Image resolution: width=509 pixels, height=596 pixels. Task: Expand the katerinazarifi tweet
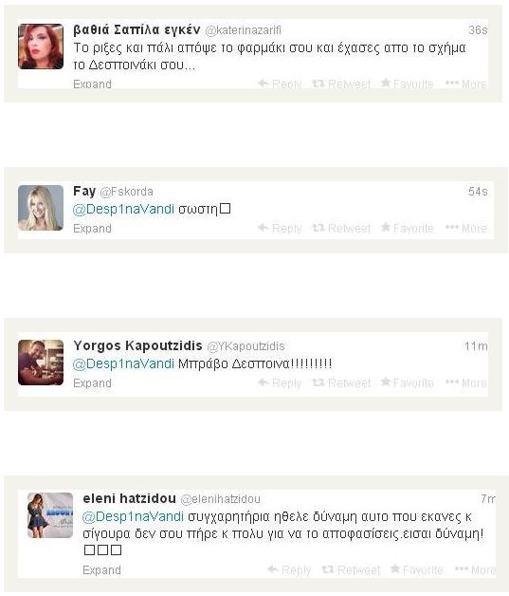click(x=92, y=84)
